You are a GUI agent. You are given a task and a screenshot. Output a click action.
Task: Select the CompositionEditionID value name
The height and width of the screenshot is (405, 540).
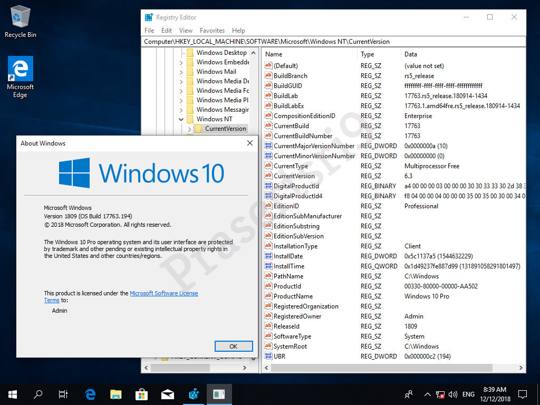pyautogui.click(x=304, y=115)
